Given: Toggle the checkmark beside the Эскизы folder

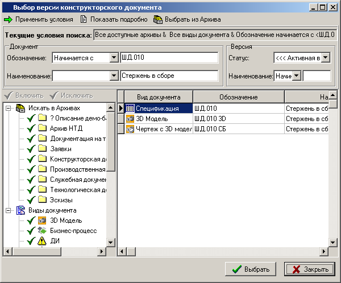Looking at the screenshot, I should pyautogui.click(x=31, y=200).
